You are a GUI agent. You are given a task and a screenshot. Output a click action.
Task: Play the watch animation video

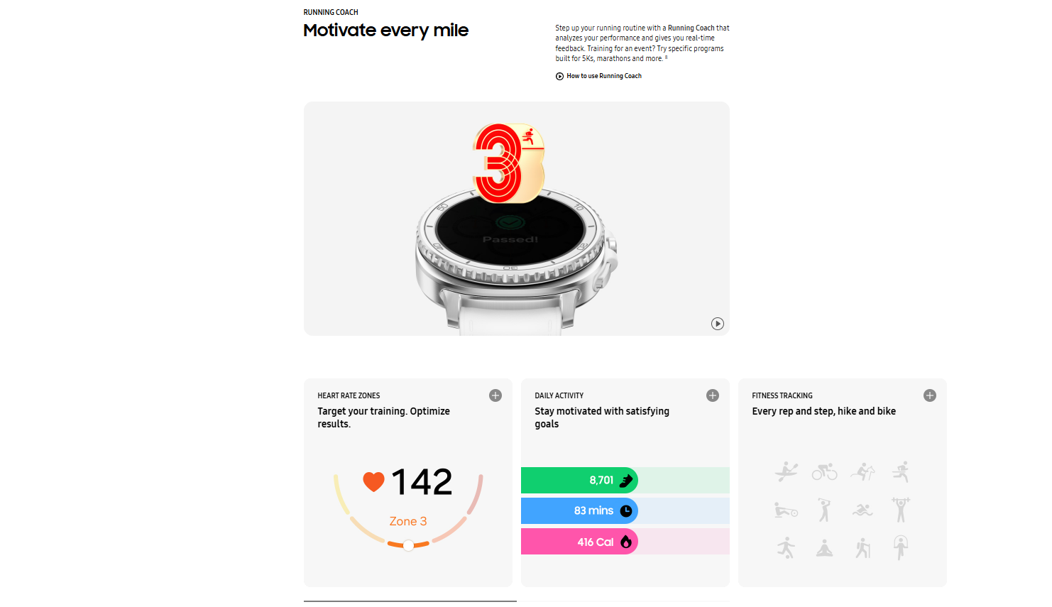(x=718, y=324)
